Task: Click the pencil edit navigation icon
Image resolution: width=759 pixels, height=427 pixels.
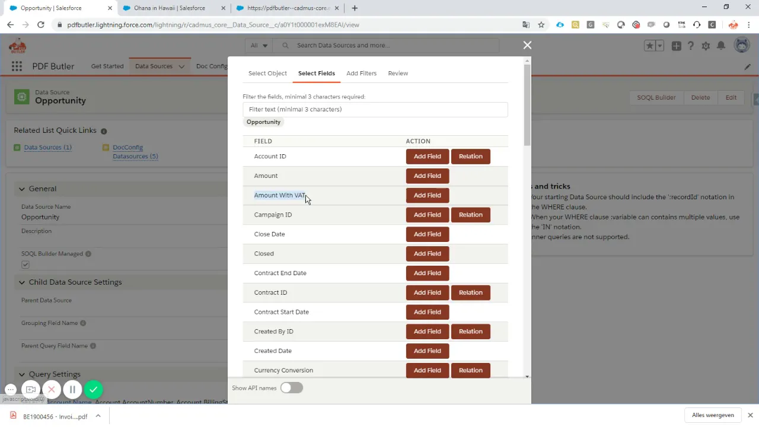Action: click(747, 66)
